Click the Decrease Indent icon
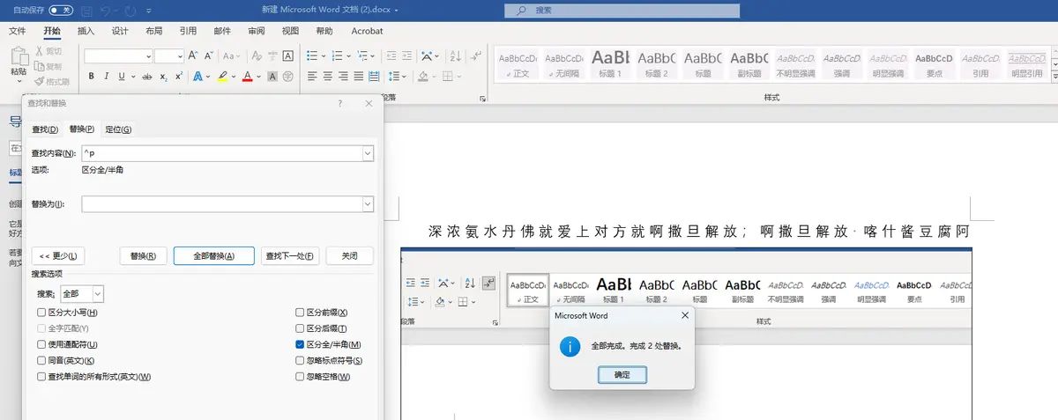 tap(391, 55)
